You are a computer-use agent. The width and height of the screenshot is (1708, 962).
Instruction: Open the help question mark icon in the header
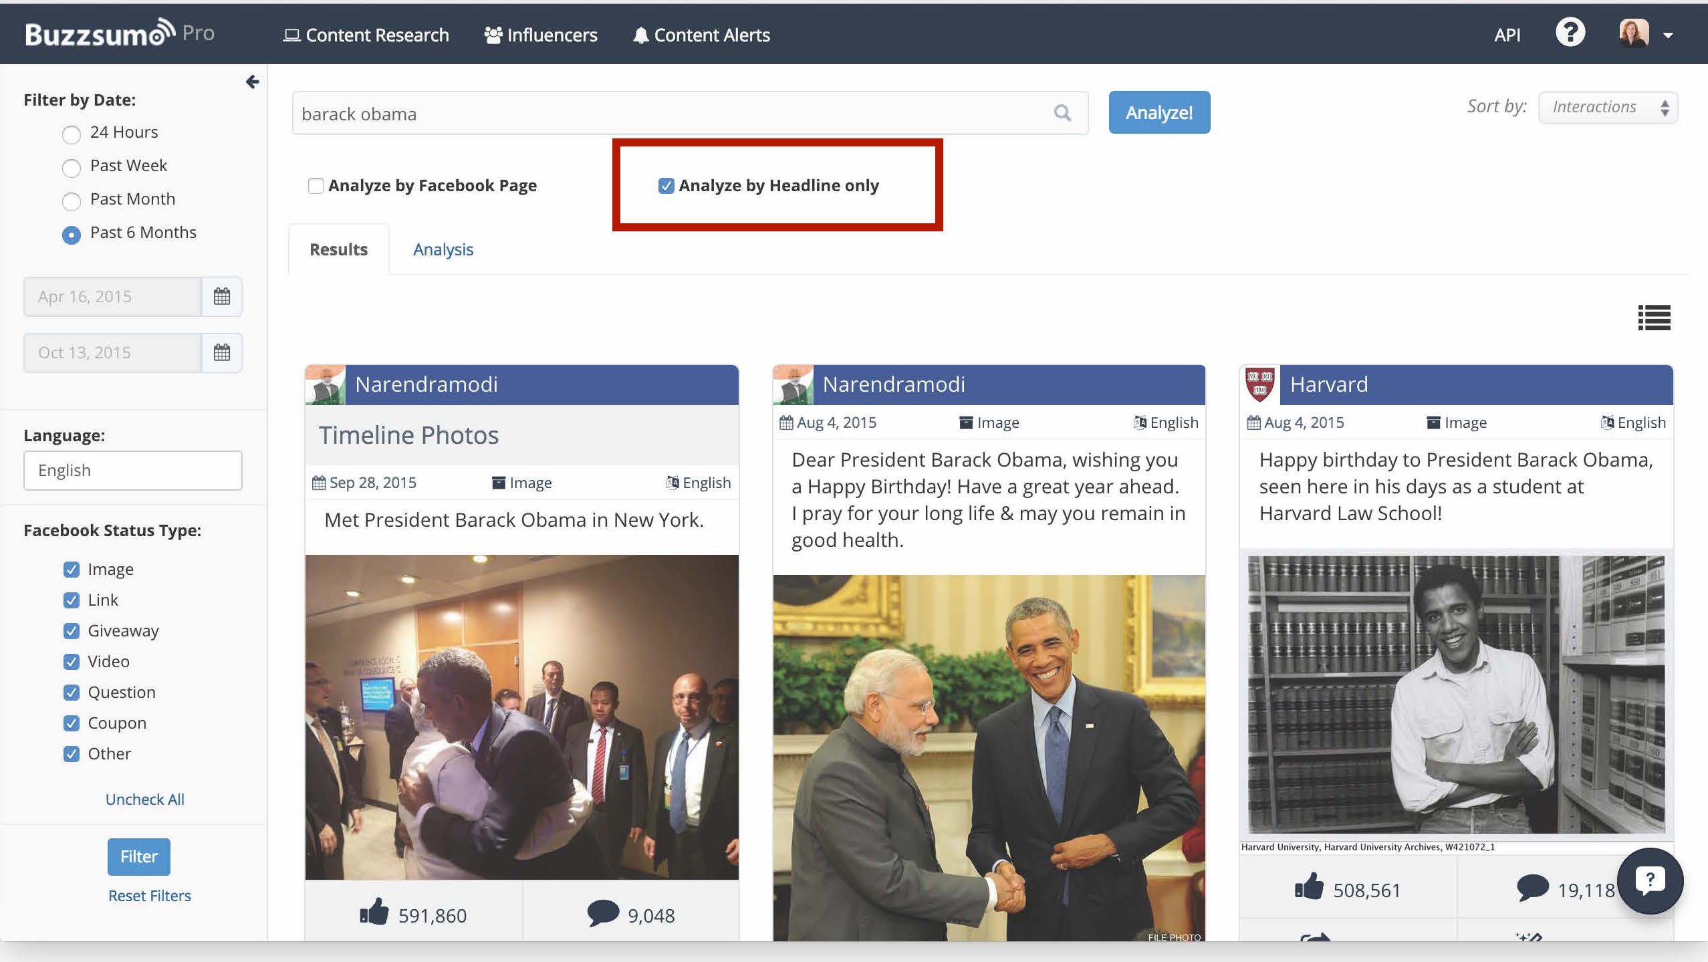click(1570, 33)
